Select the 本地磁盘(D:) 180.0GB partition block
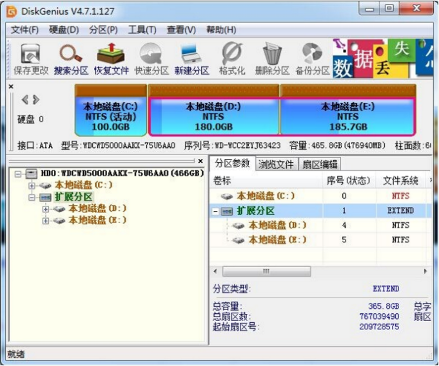 (x=213, y=116)
